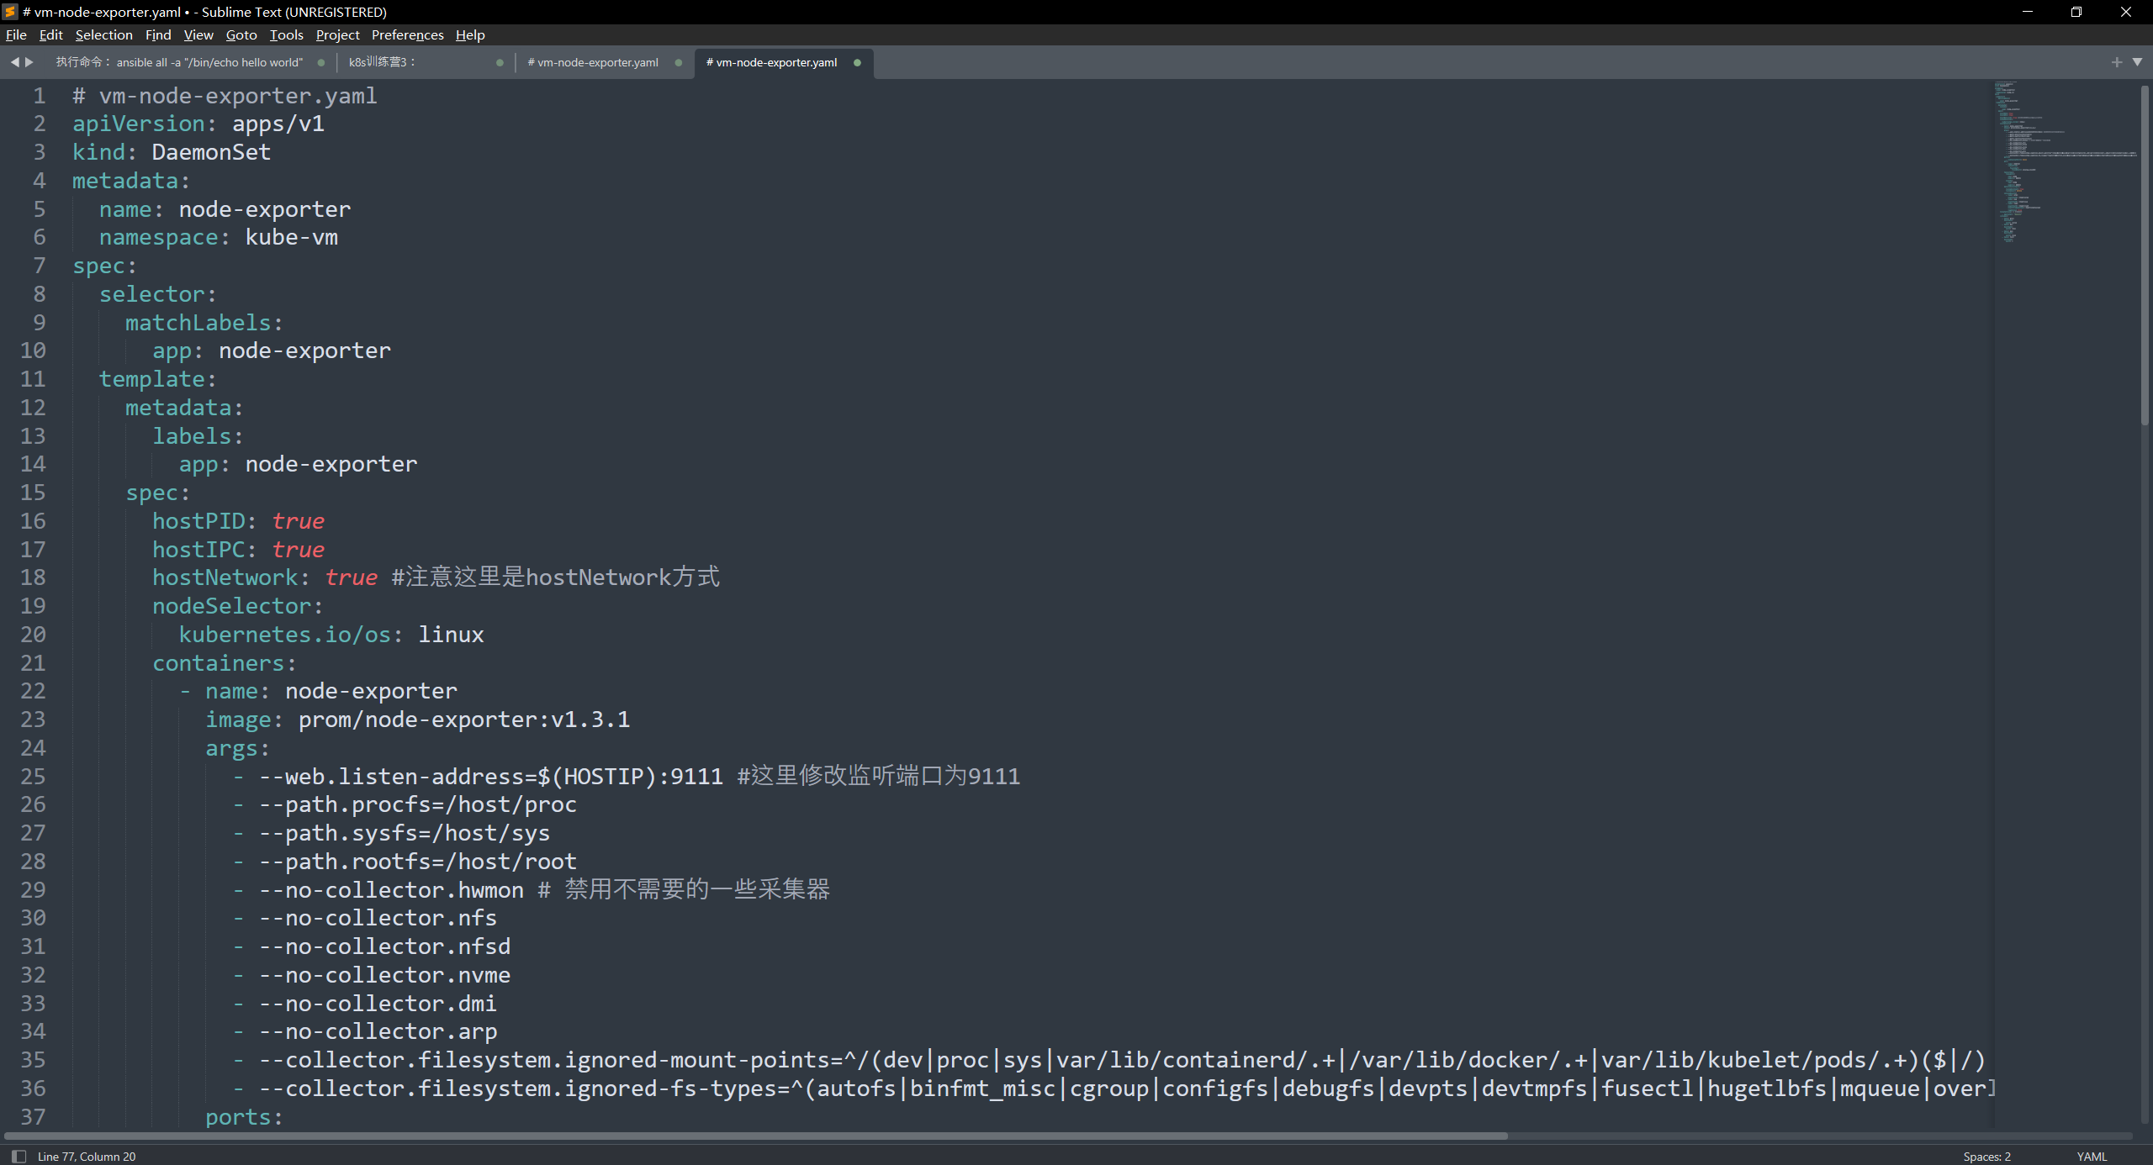
Task: Switch to the 'ansible all -a' tab
Action: (179, 62)
